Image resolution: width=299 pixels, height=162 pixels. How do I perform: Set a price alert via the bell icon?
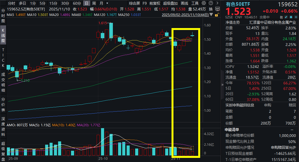(x=291, y=17)
